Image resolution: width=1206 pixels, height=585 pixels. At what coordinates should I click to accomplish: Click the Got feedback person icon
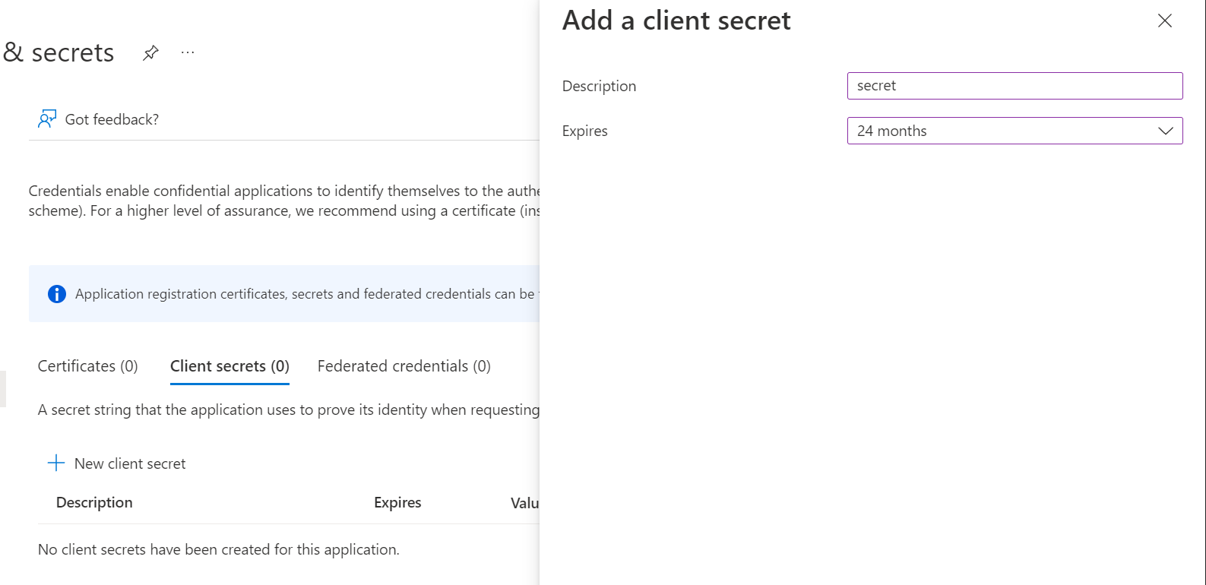[x=47, y=119]
